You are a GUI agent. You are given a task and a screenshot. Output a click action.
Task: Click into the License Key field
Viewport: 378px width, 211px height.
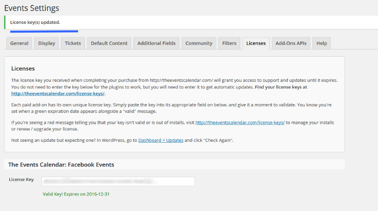(118, 181)
